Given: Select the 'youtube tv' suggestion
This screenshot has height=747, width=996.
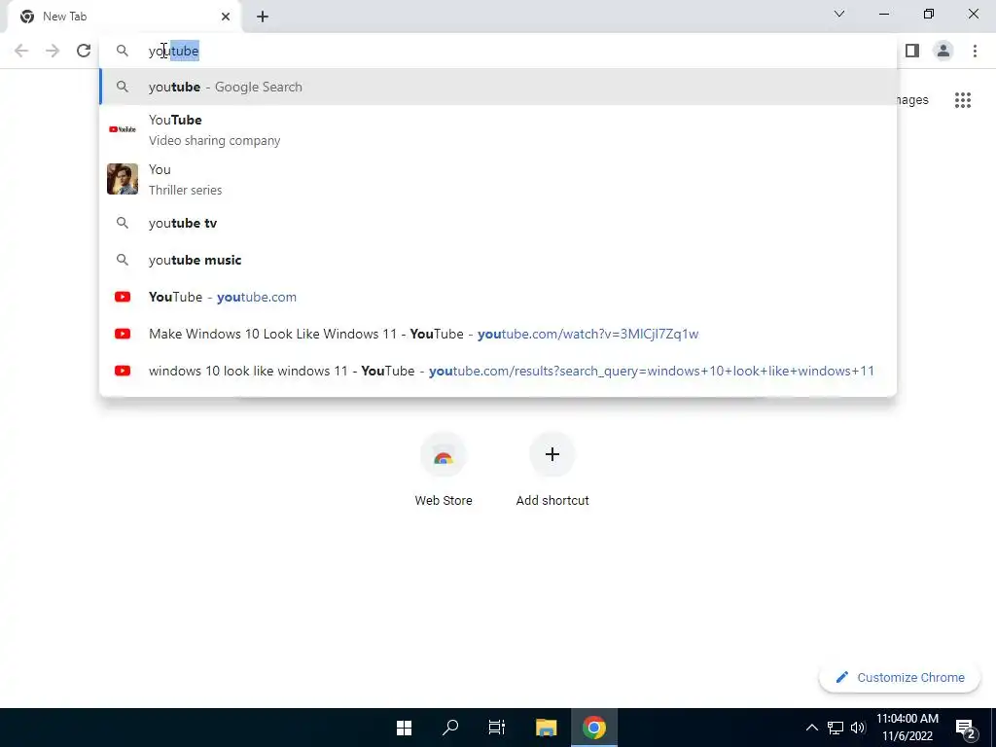Looking at the screenshot, I should [498, 223].
